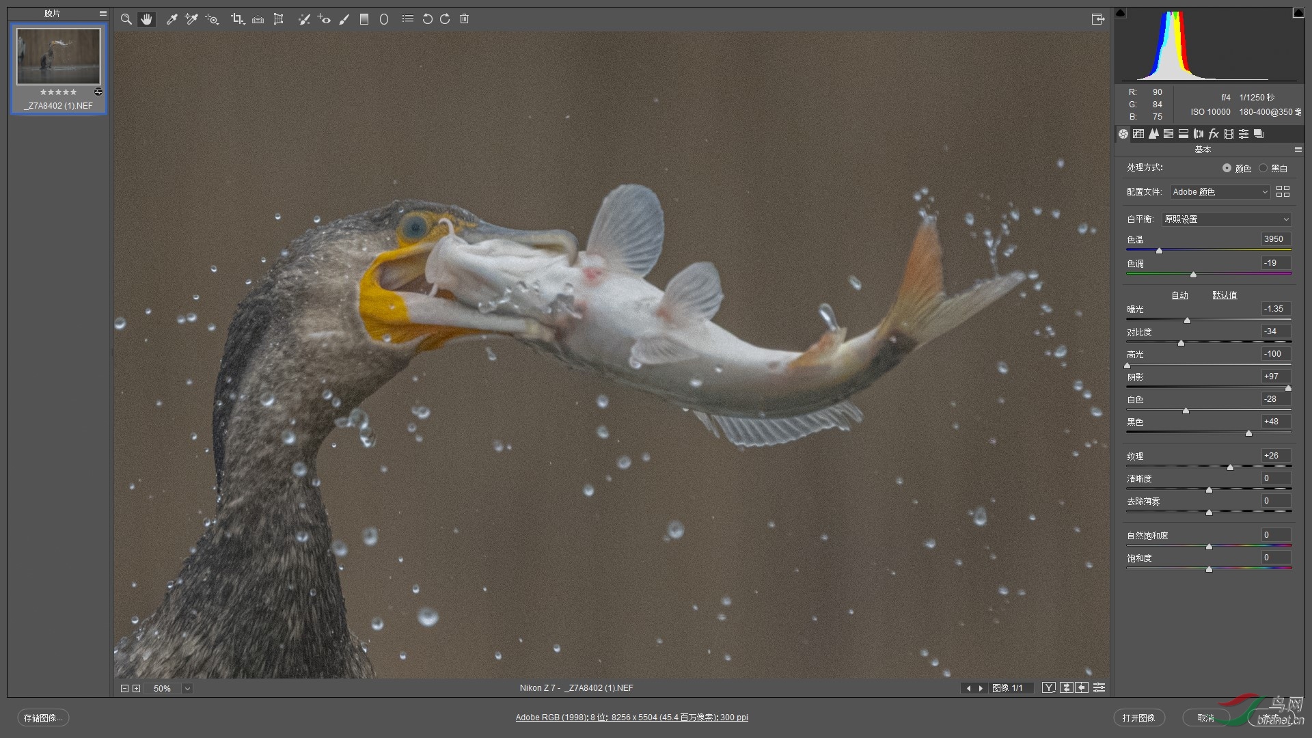Switch to the Tone Curve panel tab
Screen dimensions: 1312x738
[x=1138, y=134]
